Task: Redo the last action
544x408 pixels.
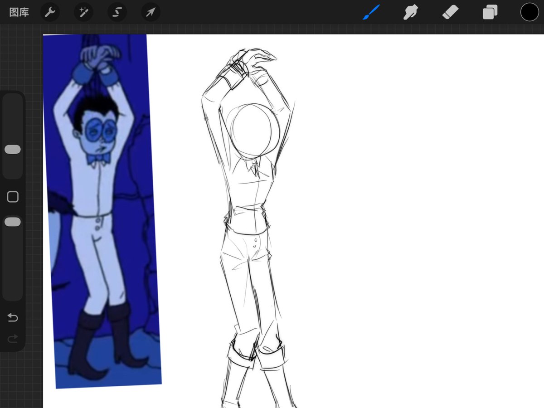Action: (13, 338)
